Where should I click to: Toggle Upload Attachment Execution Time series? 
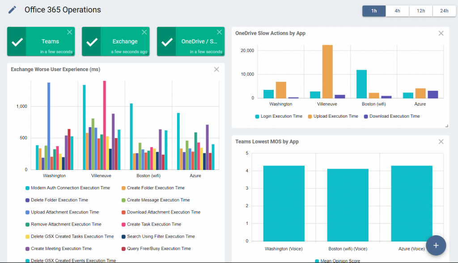[x=62, y=212]
